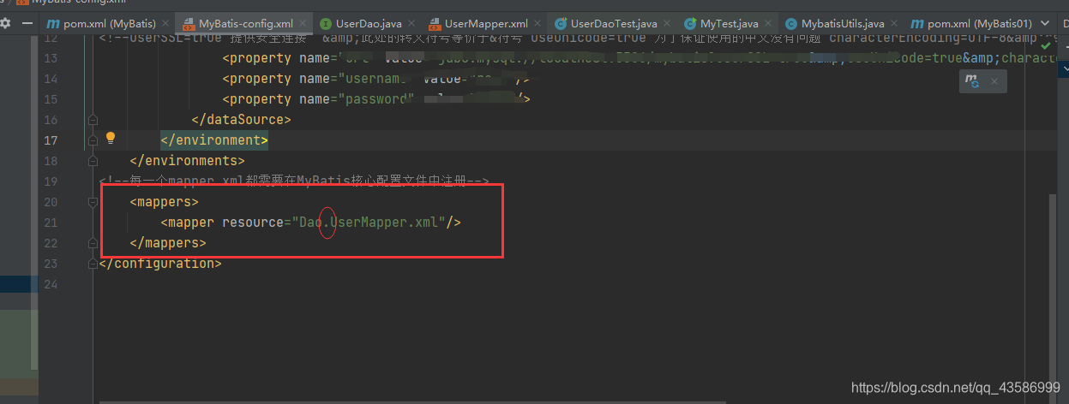This screenshot has width=1069, height=404.
Task: Close the UserDaoTest.java tab
Action: (x=667, y=24)
